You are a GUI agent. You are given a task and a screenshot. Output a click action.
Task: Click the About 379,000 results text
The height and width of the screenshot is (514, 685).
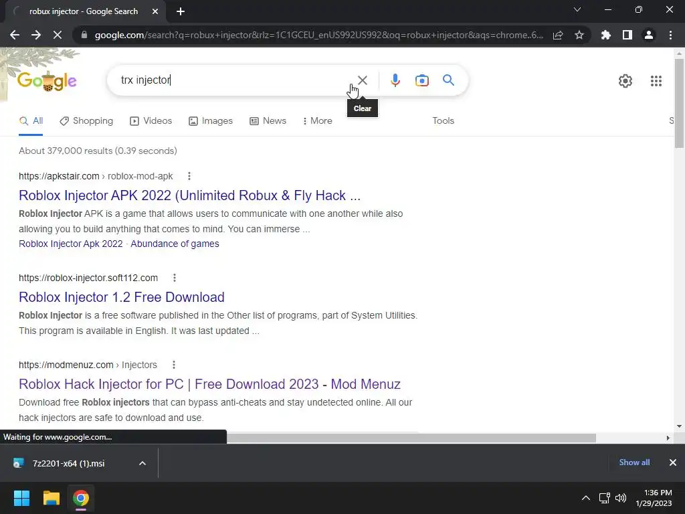pos(98,151)
